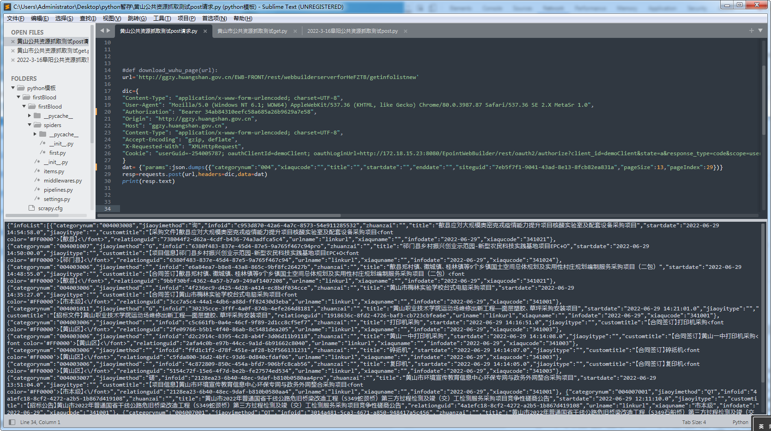The height and width of the screenshot is (431, 771).
Task: Collapse the spiders folder arrow
Action: 30,125
